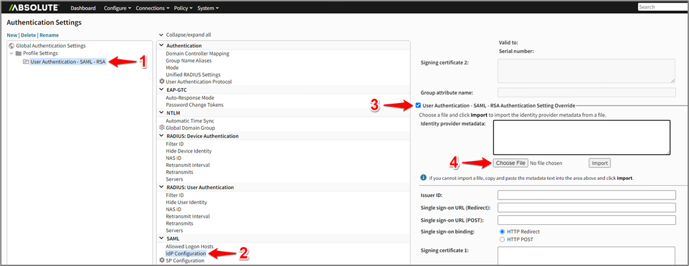689x266 pixels.
Task: Click the Absolute logo
Action: tap(33, 7)
